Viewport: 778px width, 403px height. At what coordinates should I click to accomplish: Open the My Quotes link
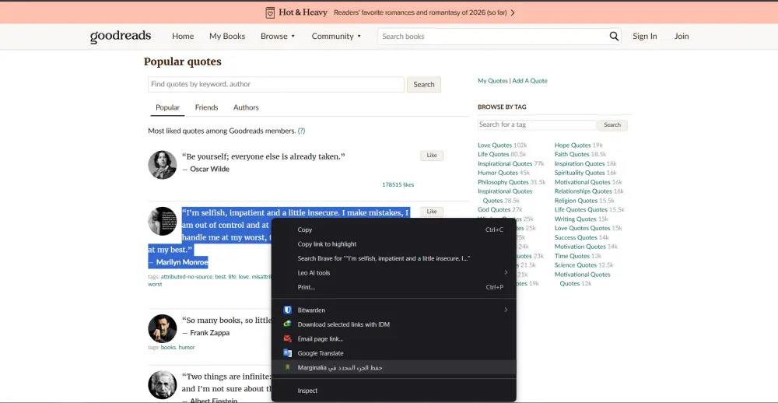[x=492, y=81]
